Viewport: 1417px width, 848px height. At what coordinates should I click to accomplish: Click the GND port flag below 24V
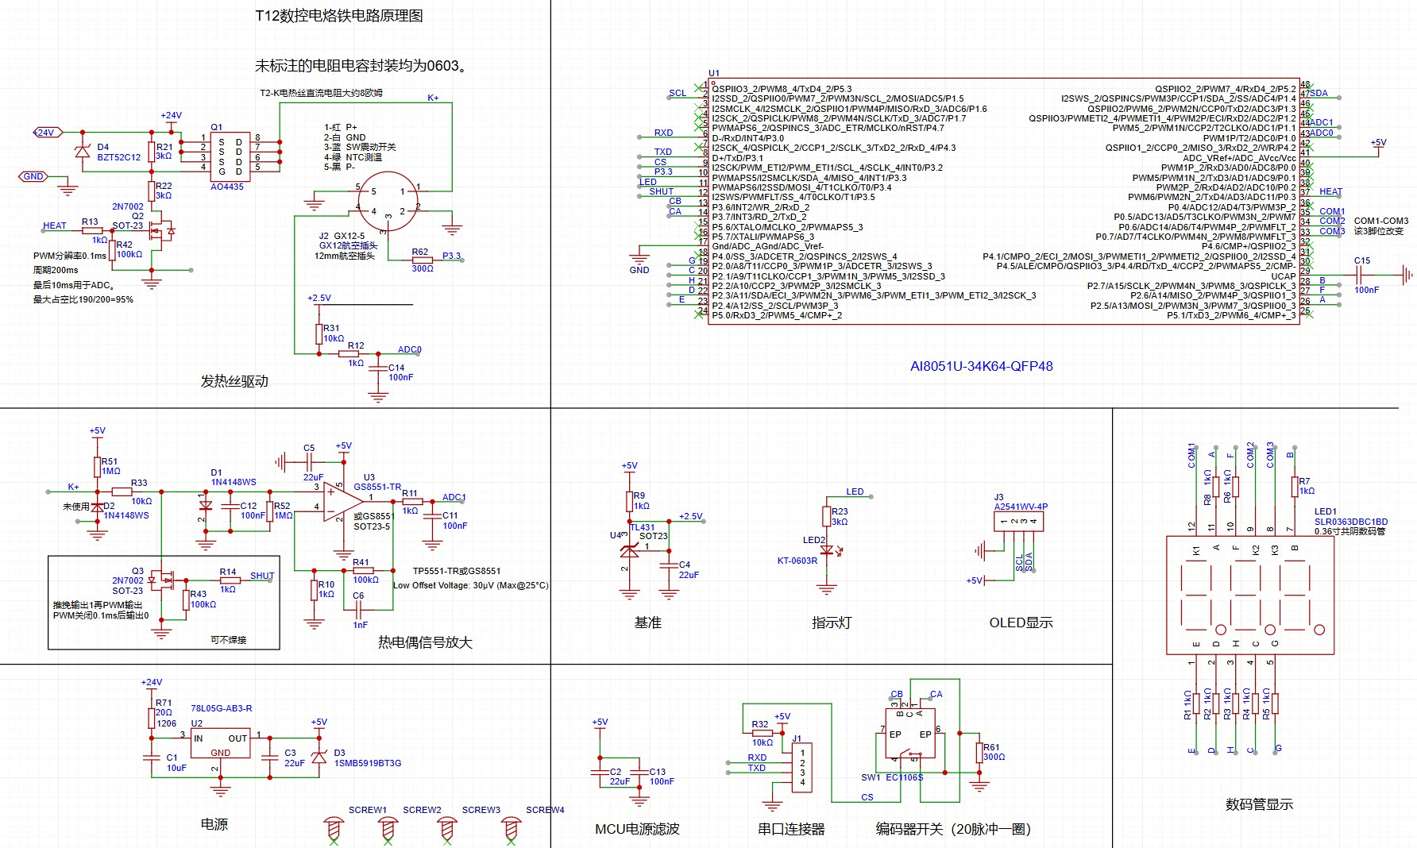pyautogui.click(x=34, y=176)
